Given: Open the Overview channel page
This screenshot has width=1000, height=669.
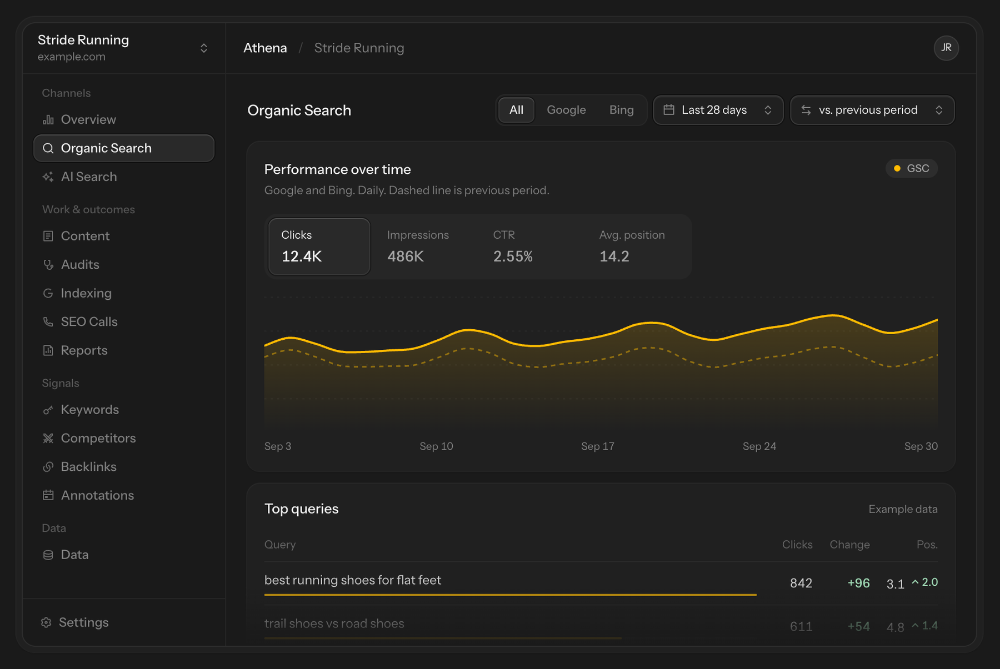Looking at the screenshot, I should coord(123,119).
